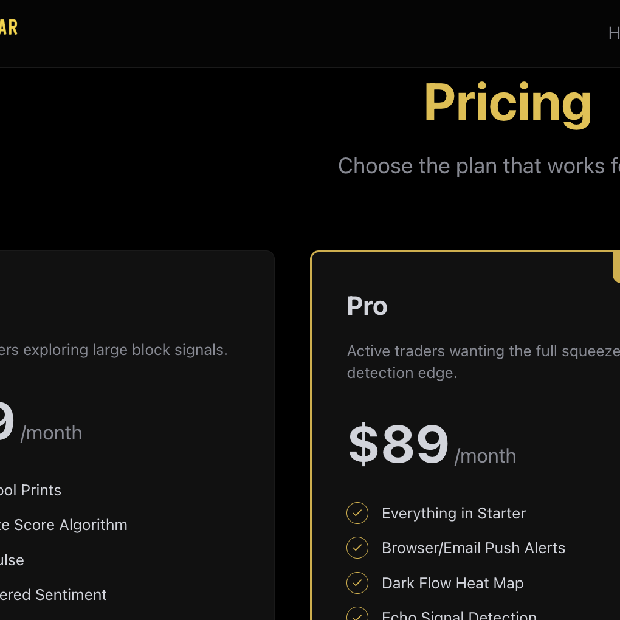Image resolution: width=620 pixels, height=620 pixels.
Task: Open the partially visible navigation link in the header
Action: point(614,33)
